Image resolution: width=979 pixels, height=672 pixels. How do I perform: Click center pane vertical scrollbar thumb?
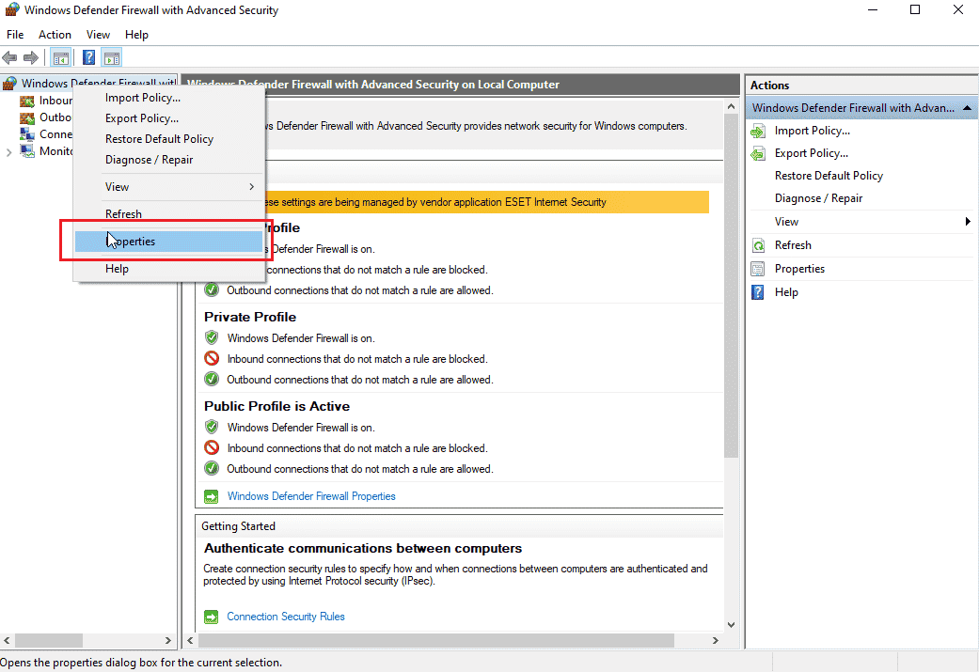[731, 286]
